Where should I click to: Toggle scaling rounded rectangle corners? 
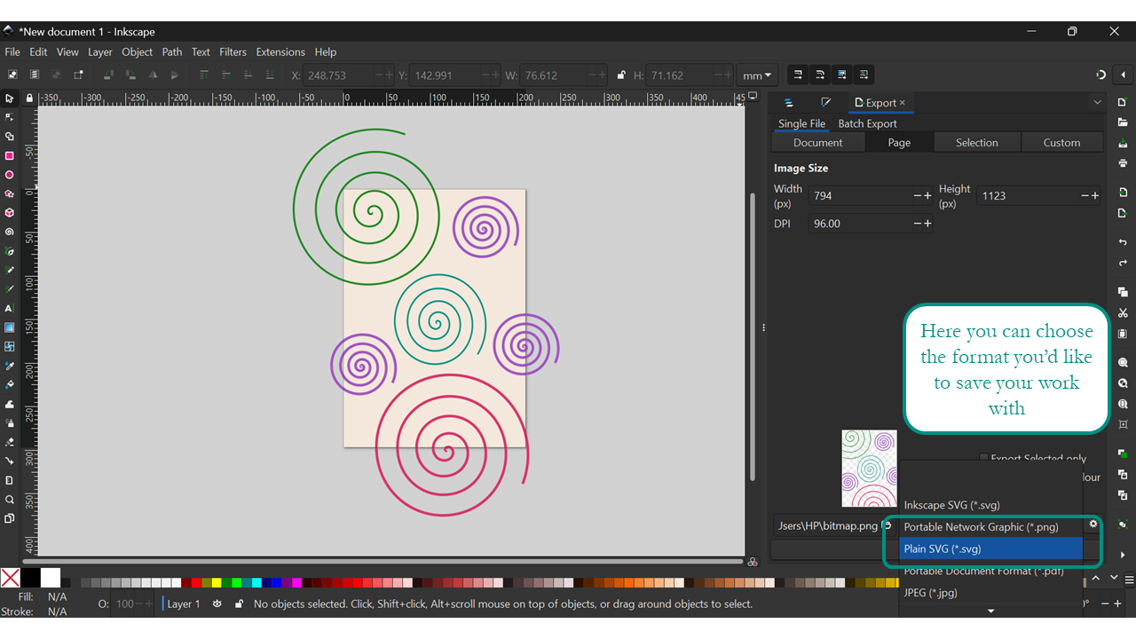[819, 75]
